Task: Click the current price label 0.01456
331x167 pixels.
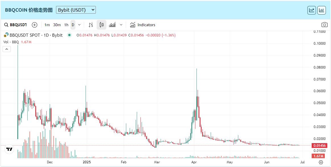Action: tap(320, 145)
